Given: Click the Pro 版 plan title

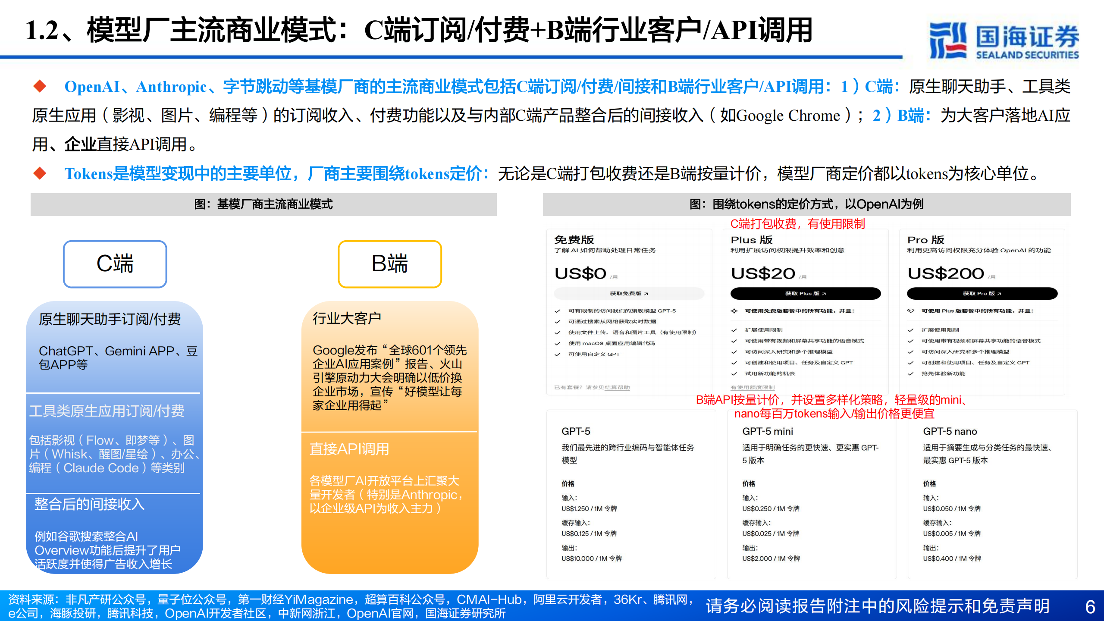Looking at the screenshot, I should 926,240.
